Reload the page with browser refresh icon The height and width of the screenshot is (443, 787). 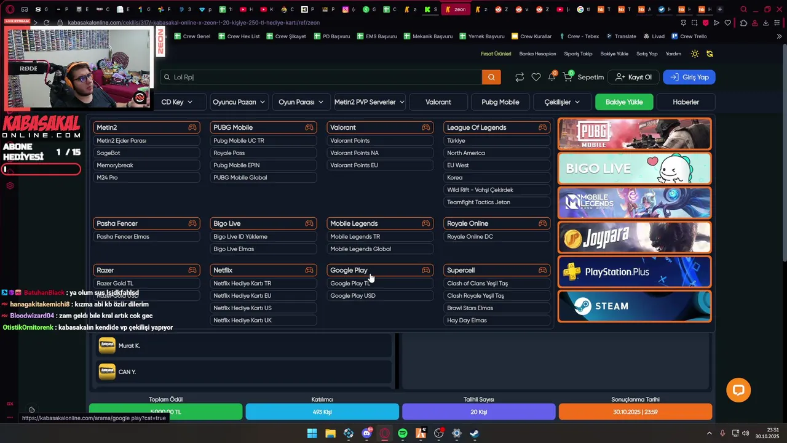(46, 23)
